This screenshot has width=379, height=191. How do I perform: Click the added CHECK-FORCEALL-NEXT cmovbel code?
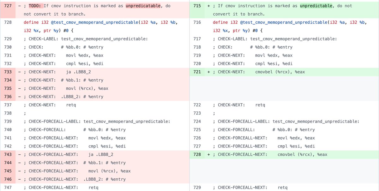coord(302,154)
